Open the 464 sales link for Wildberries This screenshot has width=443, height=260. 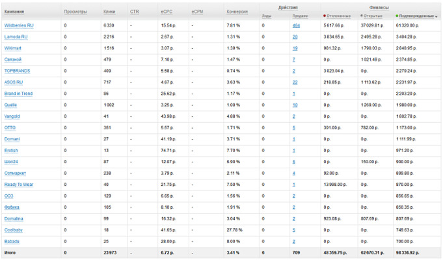click(296, 25)
